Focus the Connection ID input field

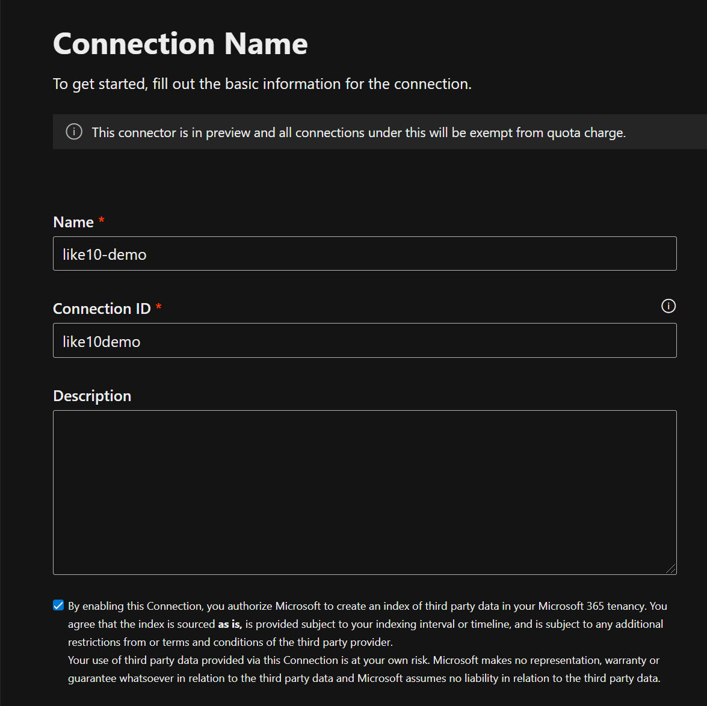(x=365, y=341)
